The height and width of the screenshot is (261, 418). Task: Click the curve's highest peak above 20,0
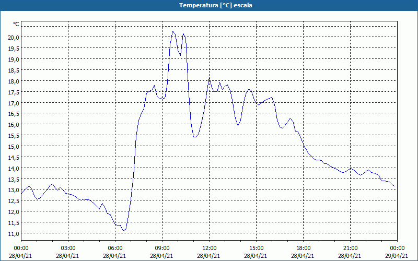coord(173,31)
